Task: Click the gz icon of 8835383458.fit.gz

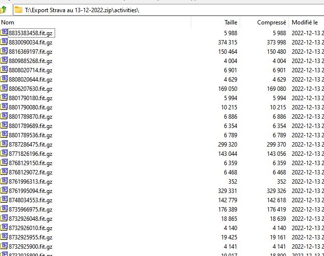Action: click(4, 33)
